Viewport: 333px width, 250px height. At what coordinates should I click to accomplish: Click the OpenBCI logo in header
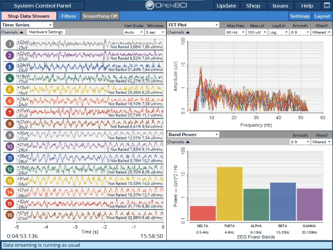click(x=165, y=5)
